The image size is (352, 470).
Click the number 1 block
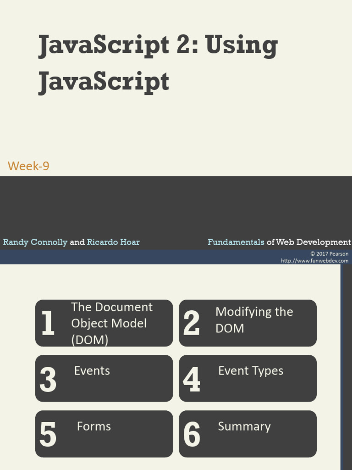click(48, 323)
